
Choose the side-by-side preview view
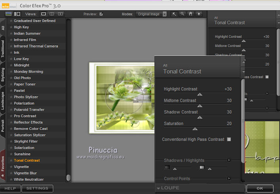click(60, 14)
